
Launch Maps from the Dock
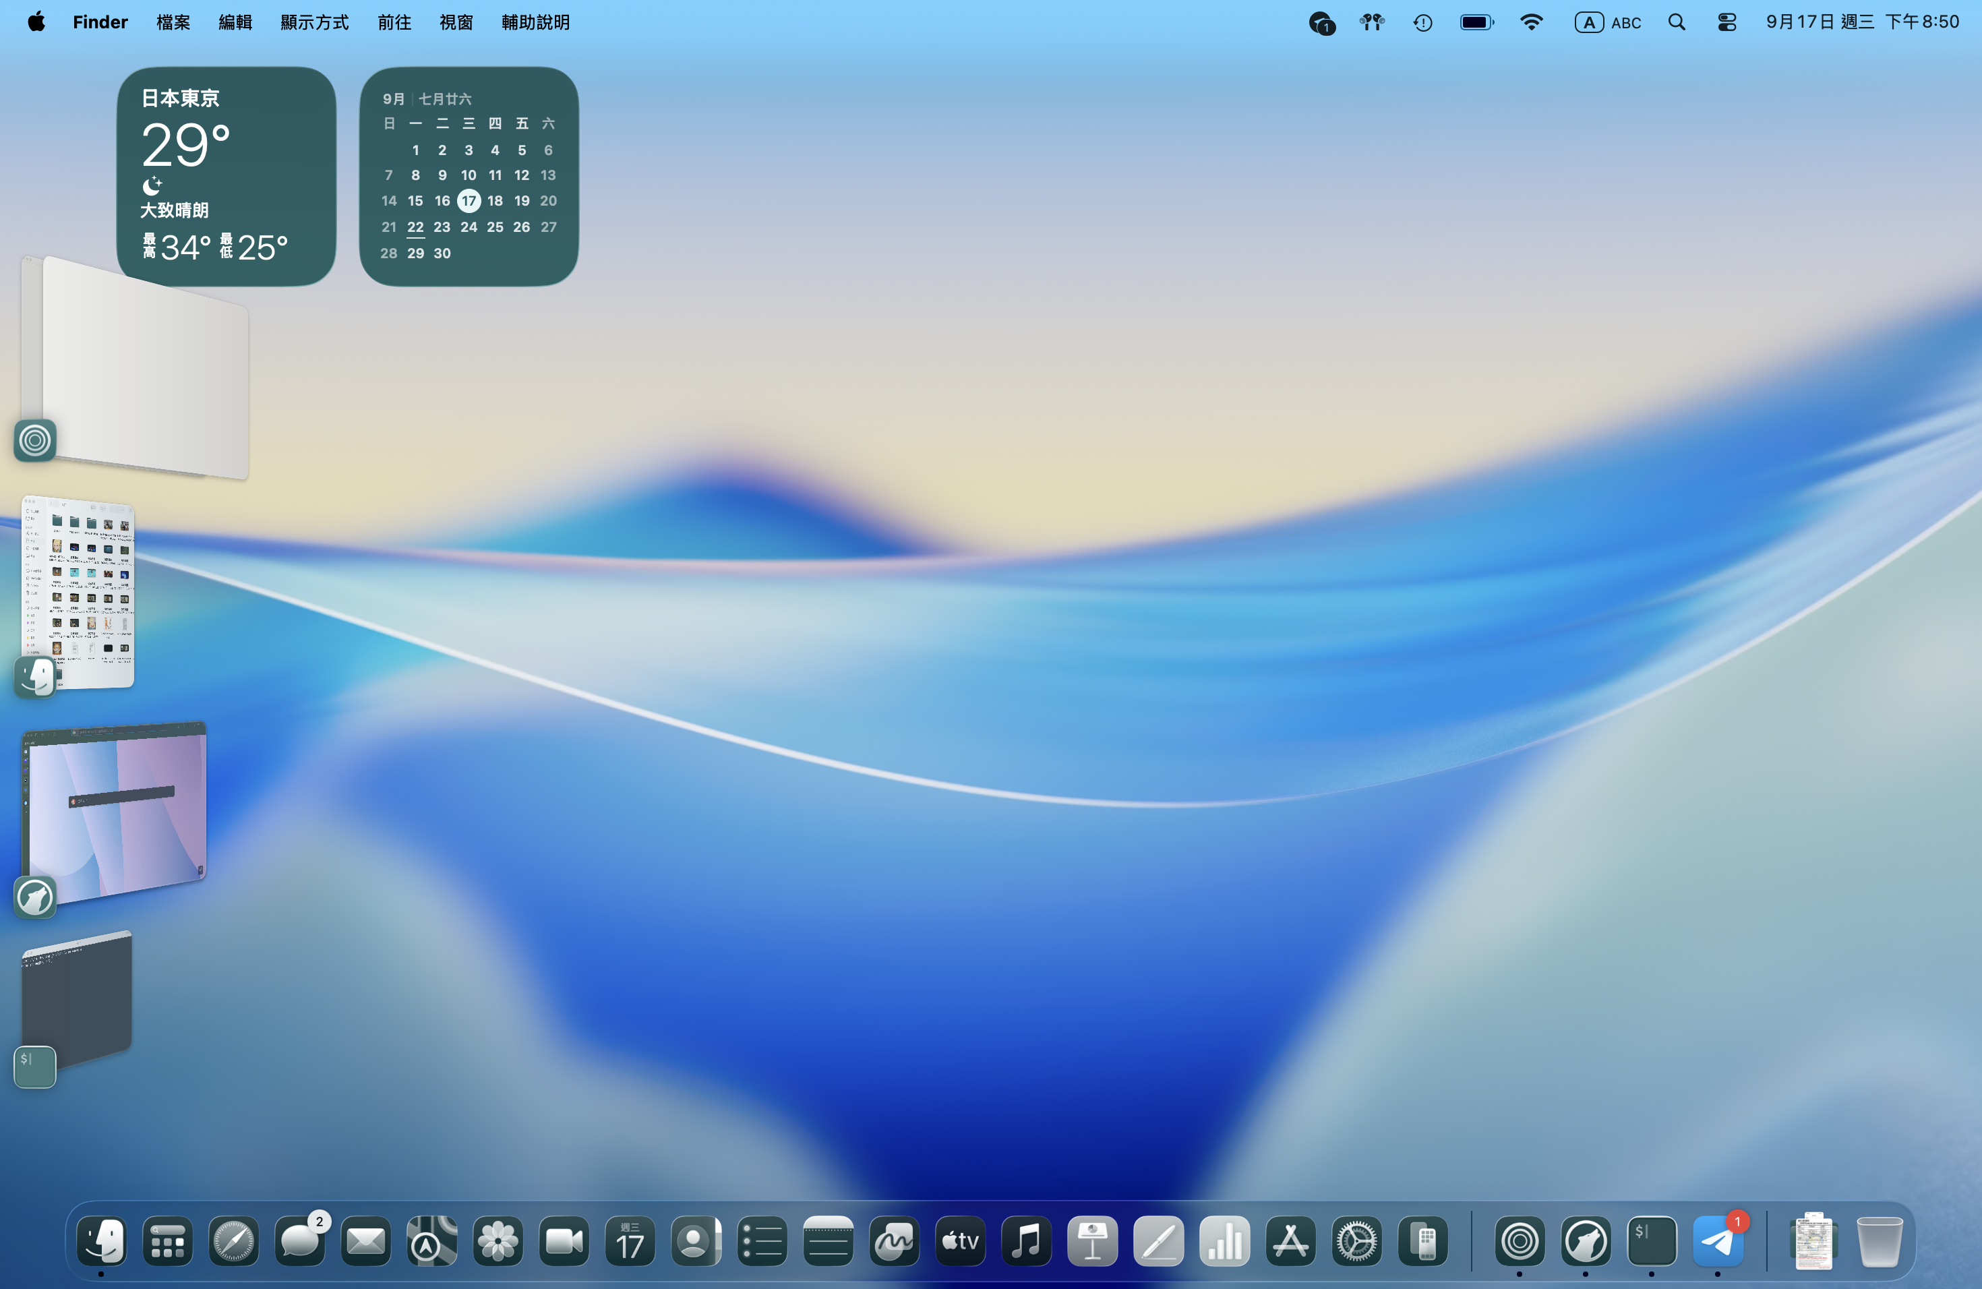pos(432,1242)
